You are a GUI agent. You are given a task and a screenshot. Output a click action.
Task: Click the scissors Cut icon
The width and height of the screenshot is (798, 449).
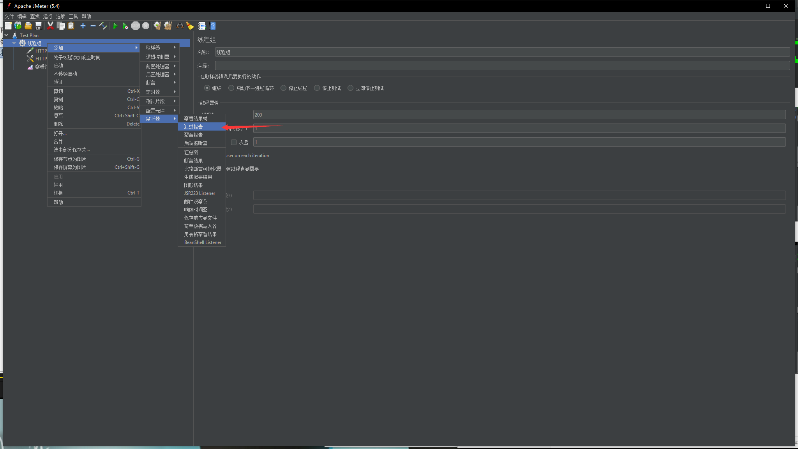click(50, 26)
